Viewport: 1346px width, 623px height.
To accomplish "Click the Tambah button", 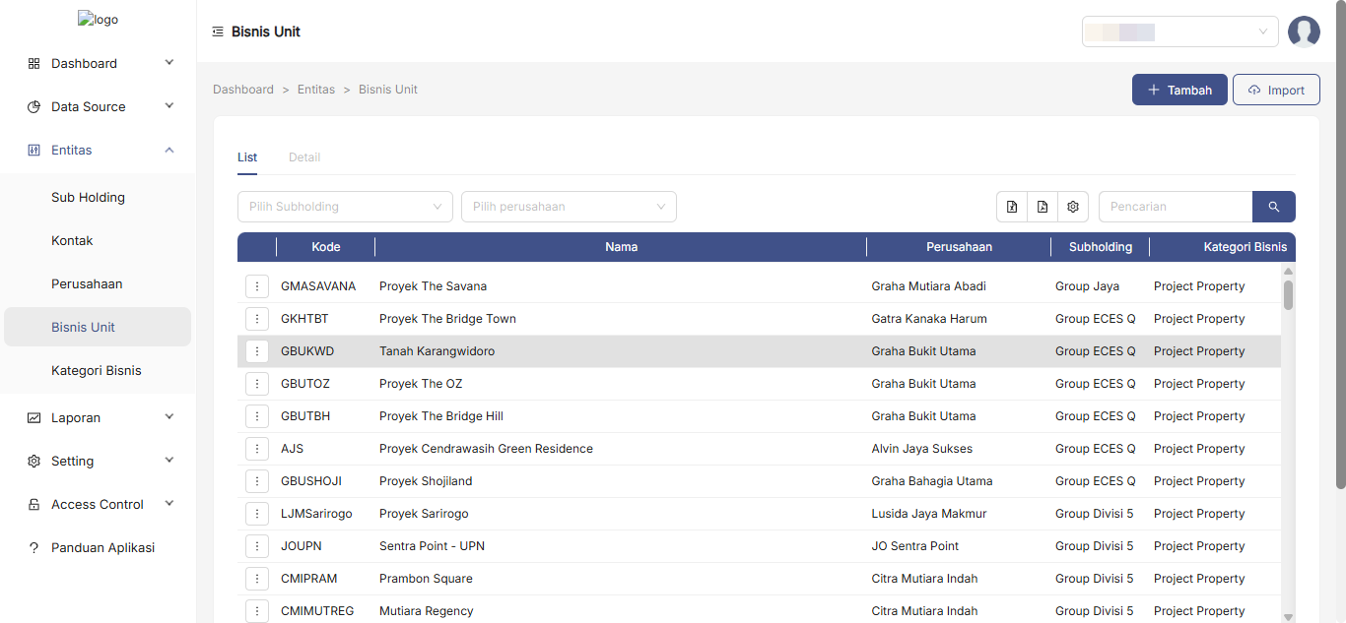I will click(x=1179, y=90).
